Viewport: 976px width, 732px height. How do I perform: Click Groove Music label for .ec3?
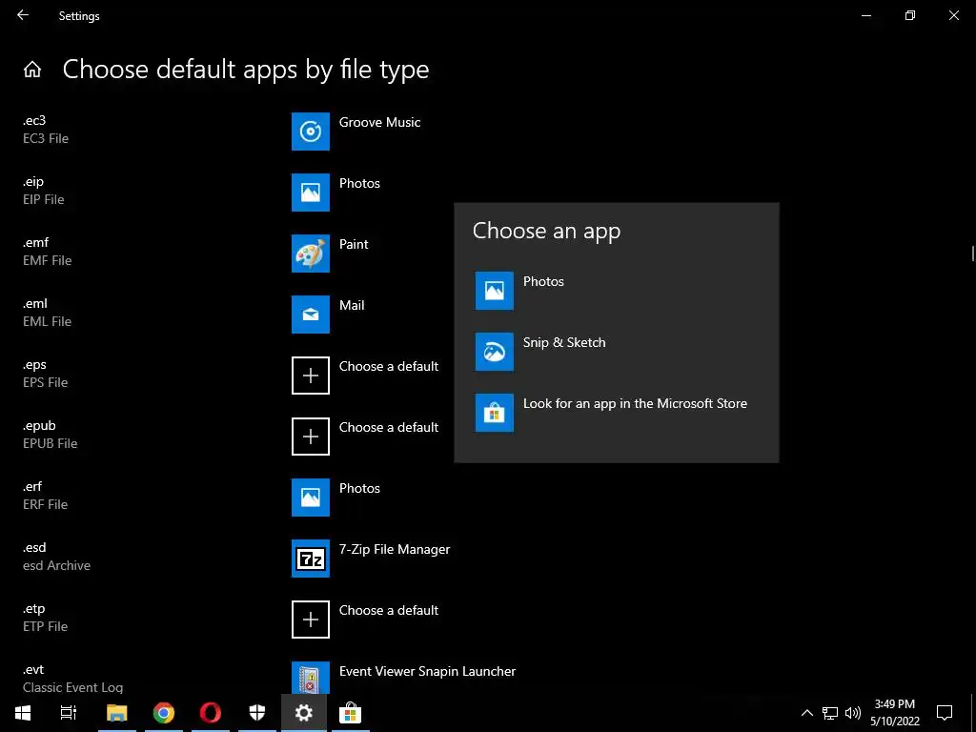(379, 122)
